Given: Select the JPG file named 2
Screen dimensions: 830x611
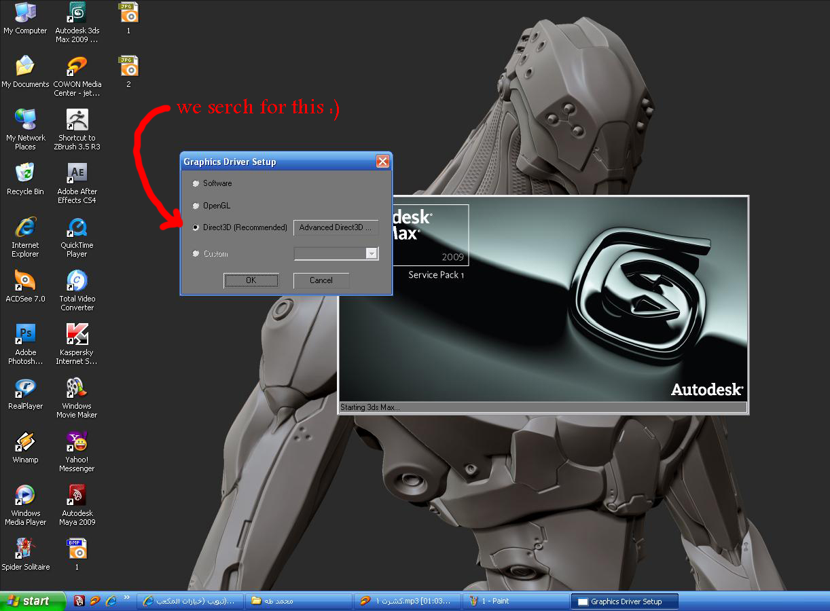Looking at the screenshot, I should point(128,71).
